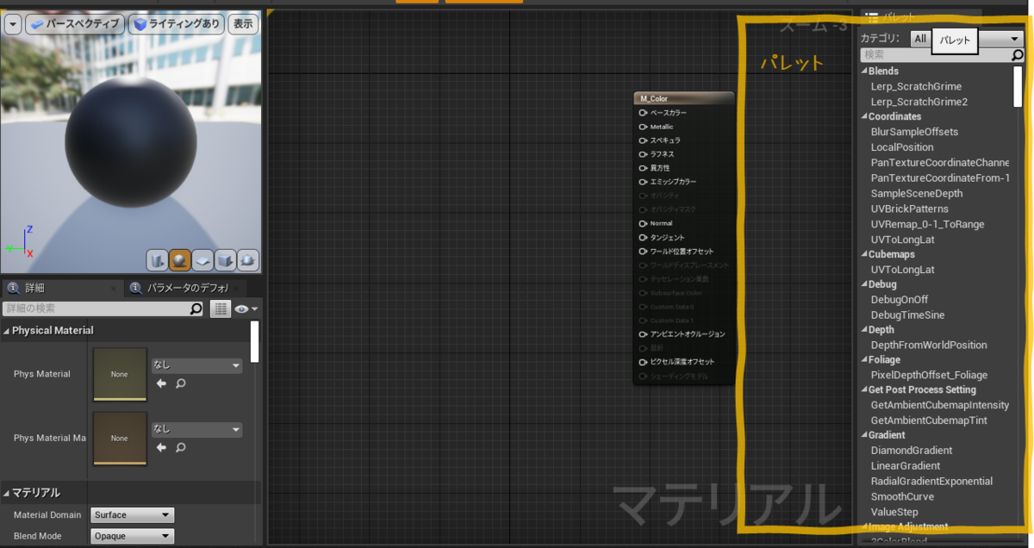Click the reset arrow under Phys Material
The image size is (1034, 548).
[160, 383]
